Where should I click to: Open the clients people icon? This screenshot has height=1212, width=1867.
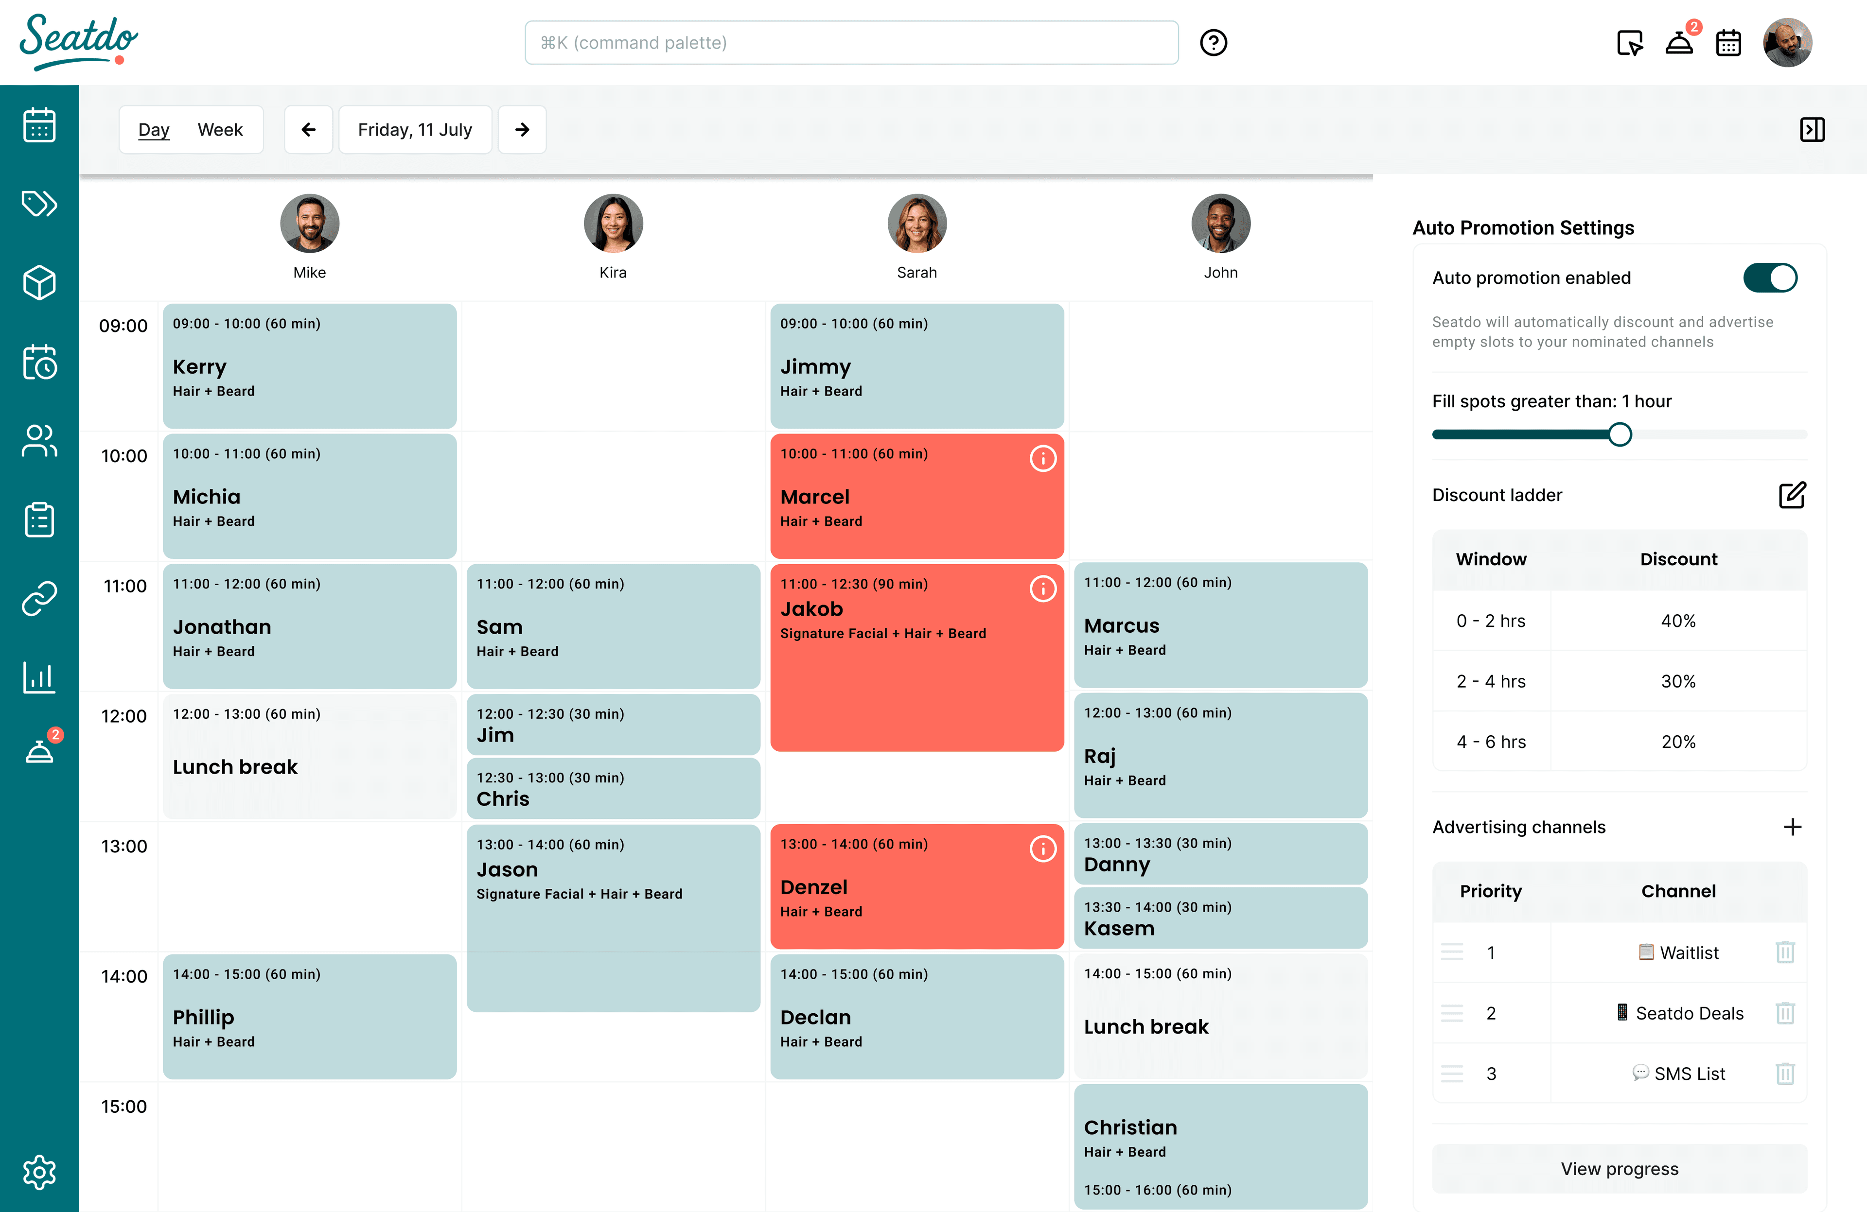(39, 441)
